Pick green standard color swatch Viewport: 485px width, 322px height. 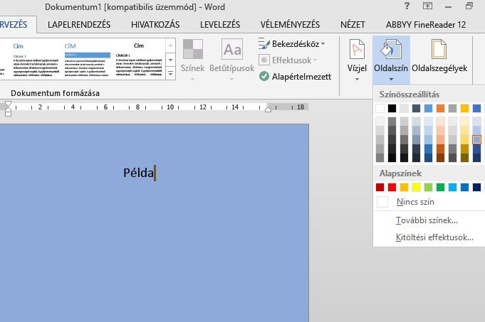click(x=440, y=187)
